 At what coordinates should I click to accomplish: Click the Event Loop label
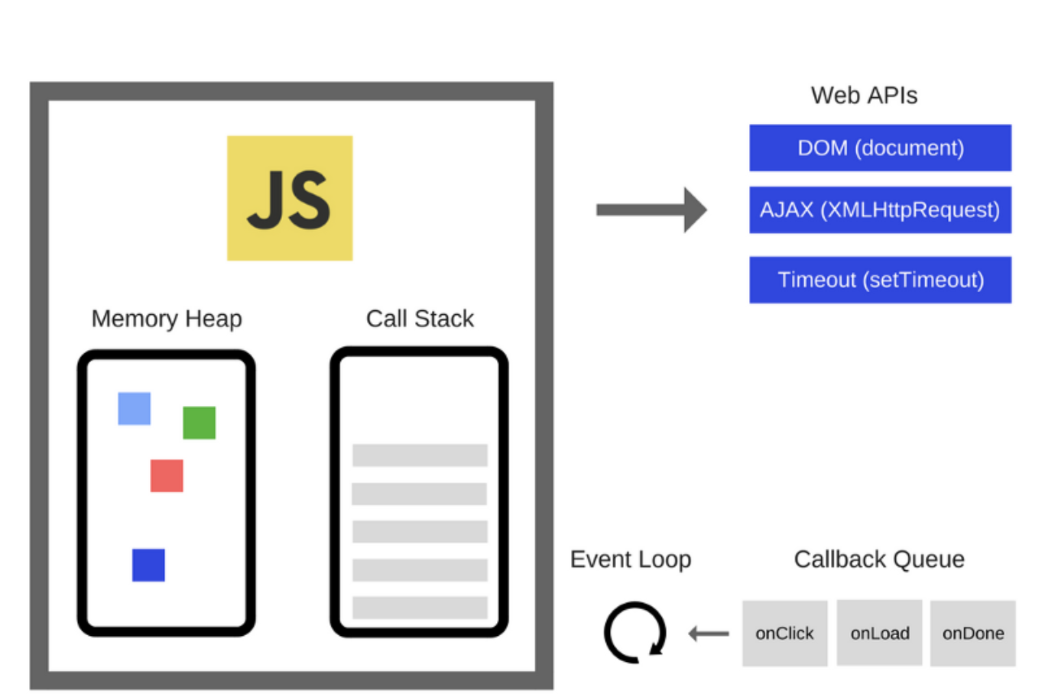coord(631,559)
